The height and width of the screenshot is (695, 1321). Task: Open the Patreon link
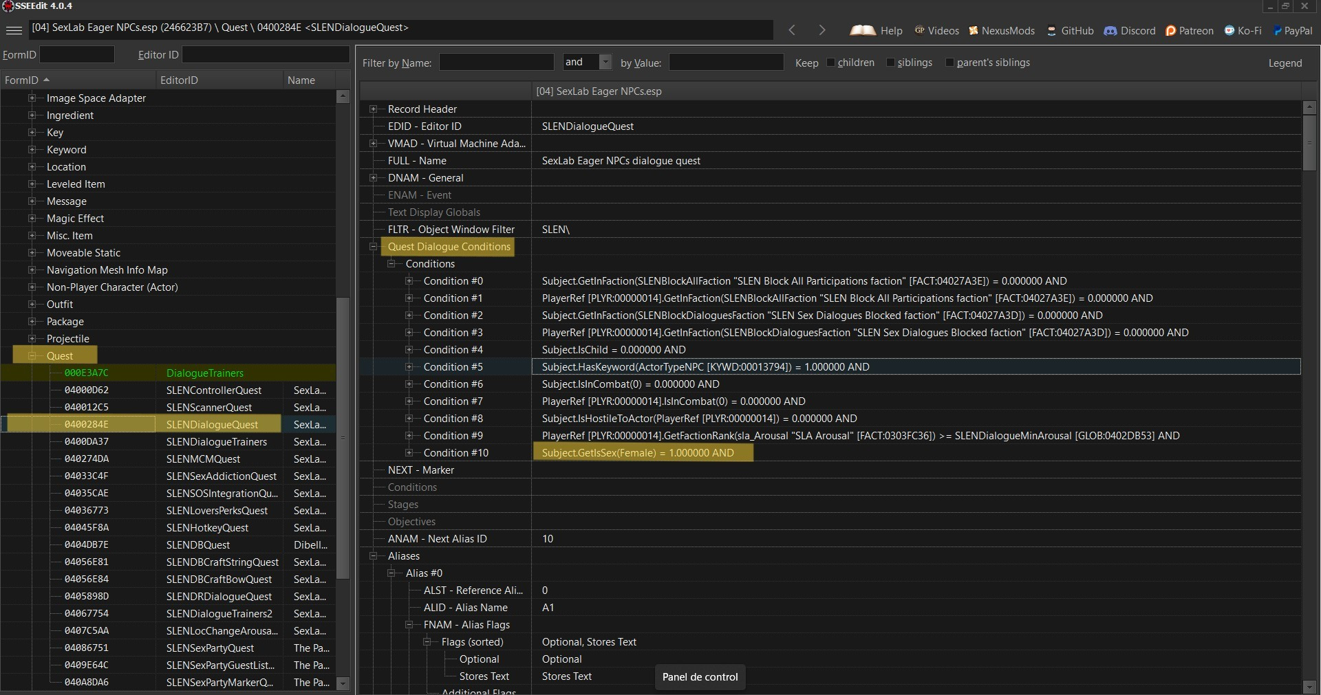[x=1190, y=31]
